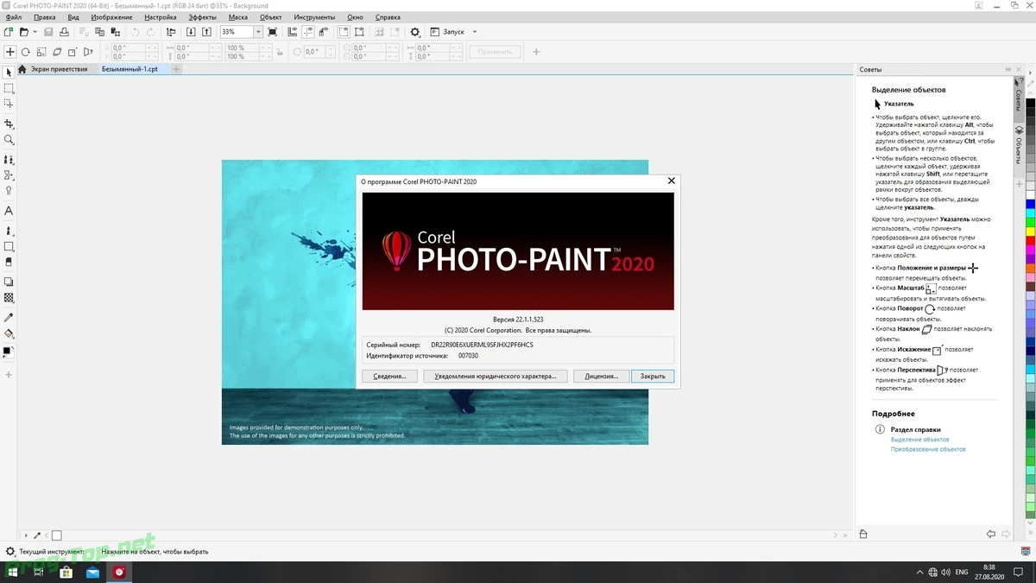Select the Drop Shadow tool
The height and width of the screenshot is (583, 1036).
click(x=9, y=282)
